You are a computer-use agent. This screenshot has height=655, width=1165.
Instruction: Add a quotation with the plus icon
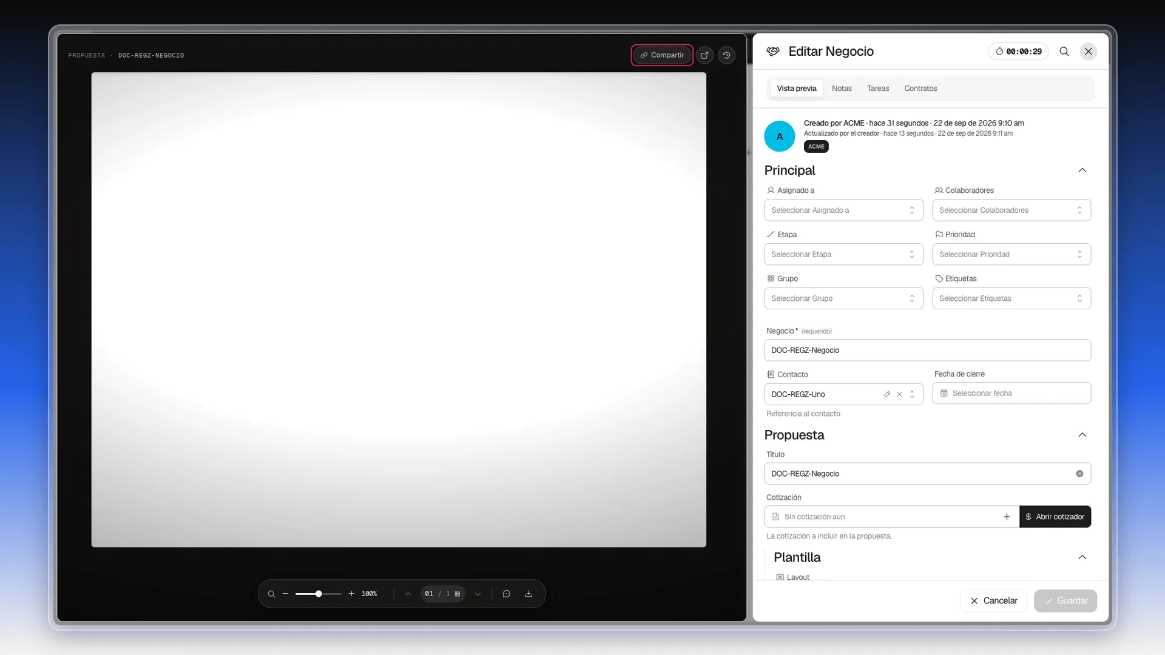coord(1007,517)
